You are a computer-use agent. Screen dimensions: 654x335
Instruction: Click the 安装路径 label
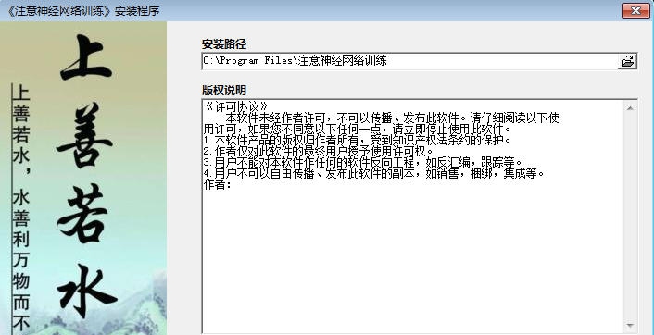point(224,43)
